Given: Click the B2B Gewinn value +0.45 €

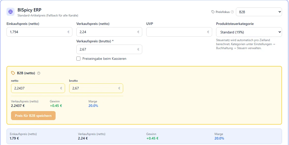Looking at the screenshot, I should (56, 106).
